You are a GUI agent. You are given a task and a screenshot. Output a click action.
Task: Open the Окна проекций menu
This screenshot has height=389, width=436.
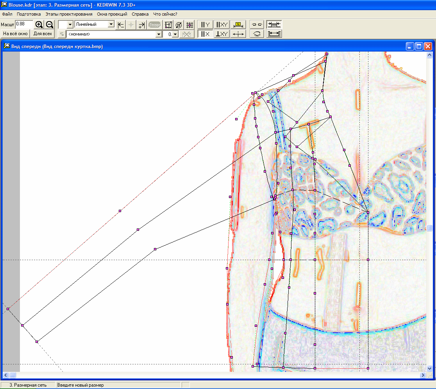click(x=112, y=14)
